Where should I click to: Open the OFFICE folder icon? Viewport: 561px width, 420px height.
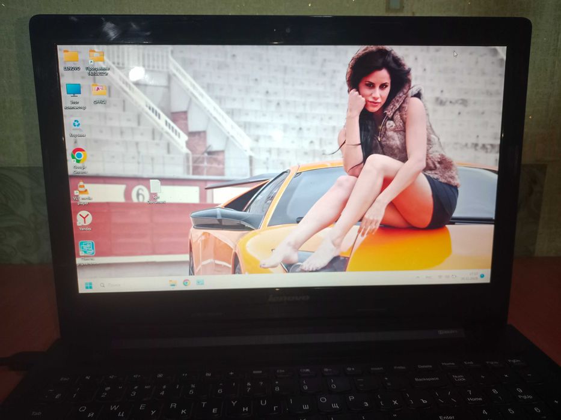(x=99, y=94)
